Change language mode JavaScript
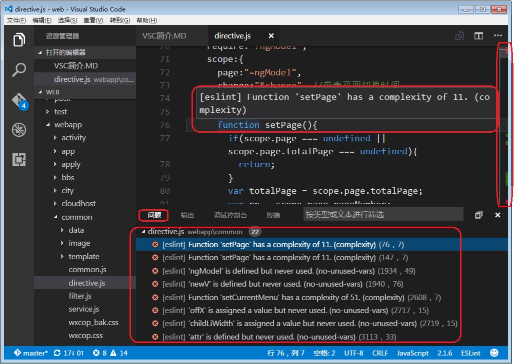This screenshot has height=364, width=517. click(412, 353)
